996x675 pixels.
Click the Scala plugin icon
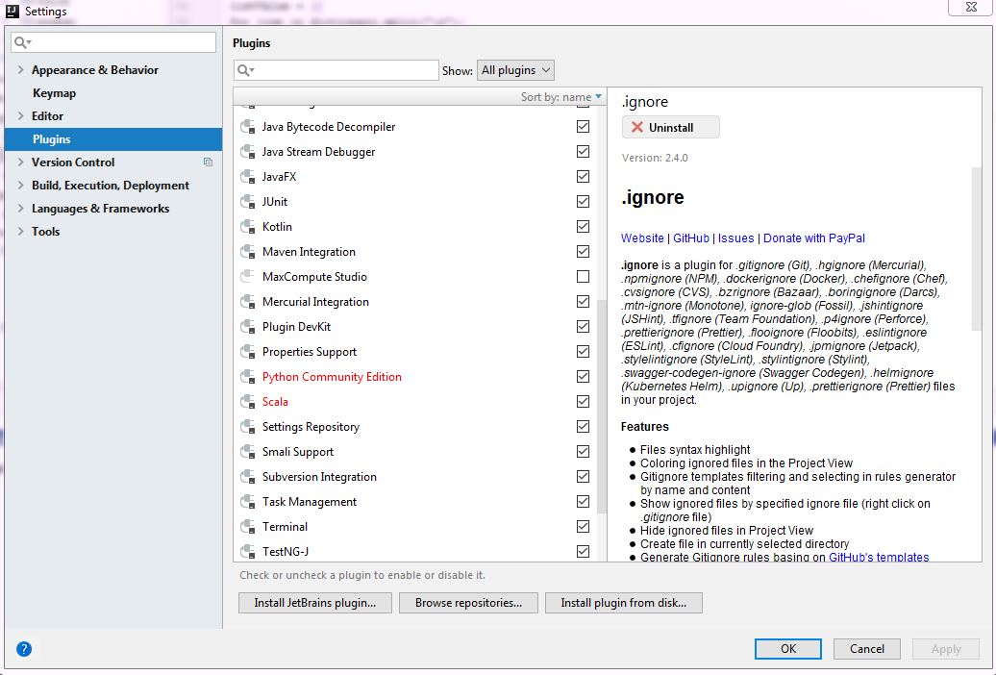[248, 402]
